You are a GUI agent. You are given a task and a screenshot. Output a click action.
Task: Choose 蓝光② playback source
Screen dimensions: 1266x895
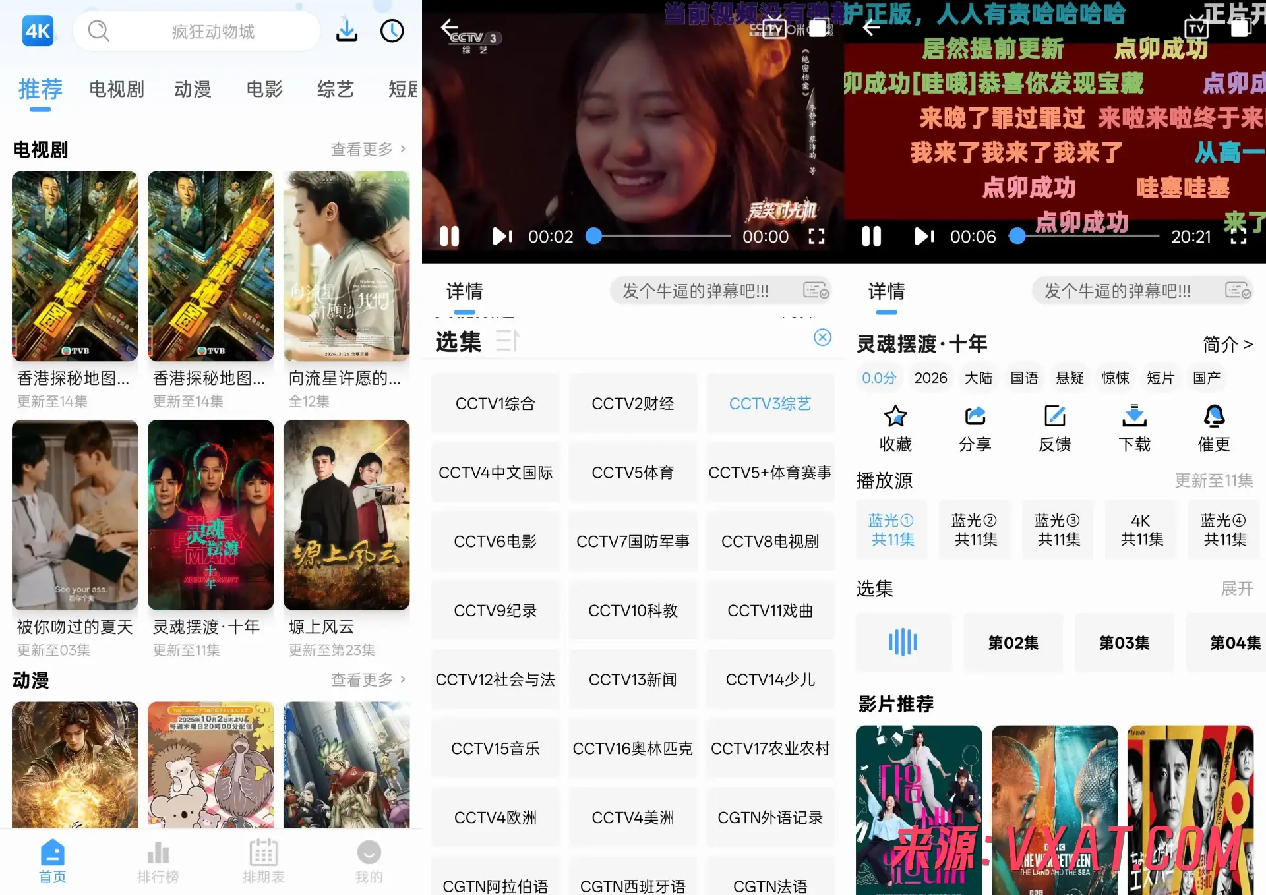tap(975, 530)
